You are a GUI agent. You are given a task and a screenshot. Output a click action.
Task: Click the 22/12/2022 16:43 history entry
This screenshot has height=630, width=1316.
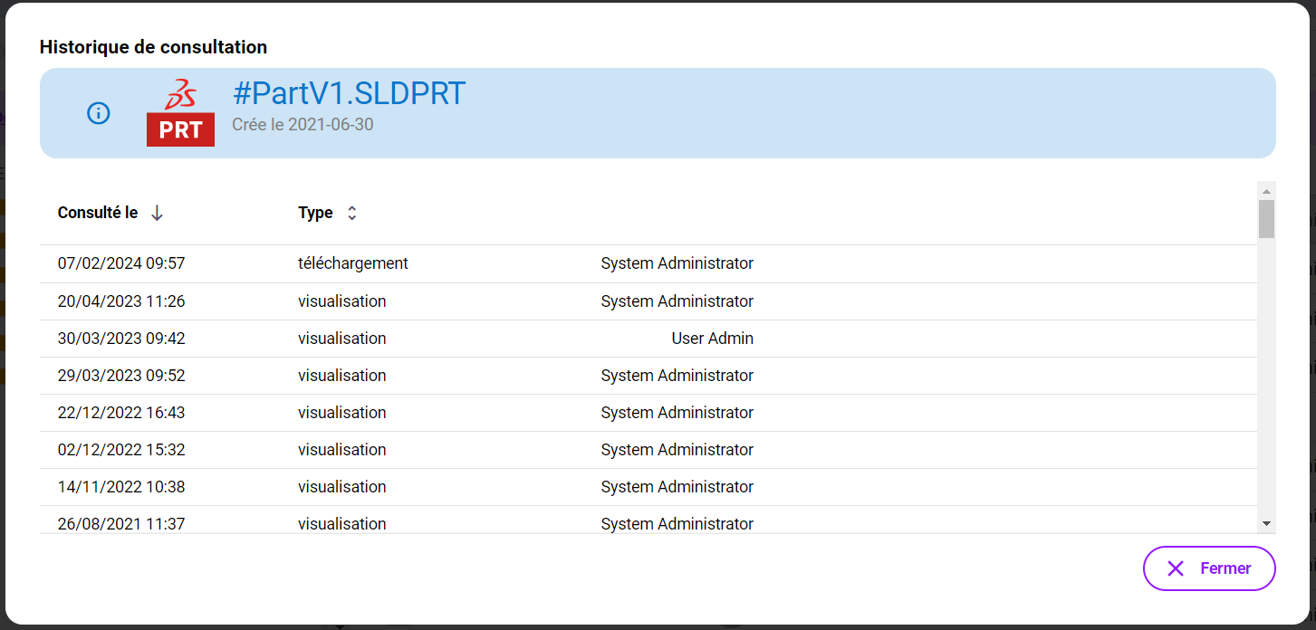(121, 413)
